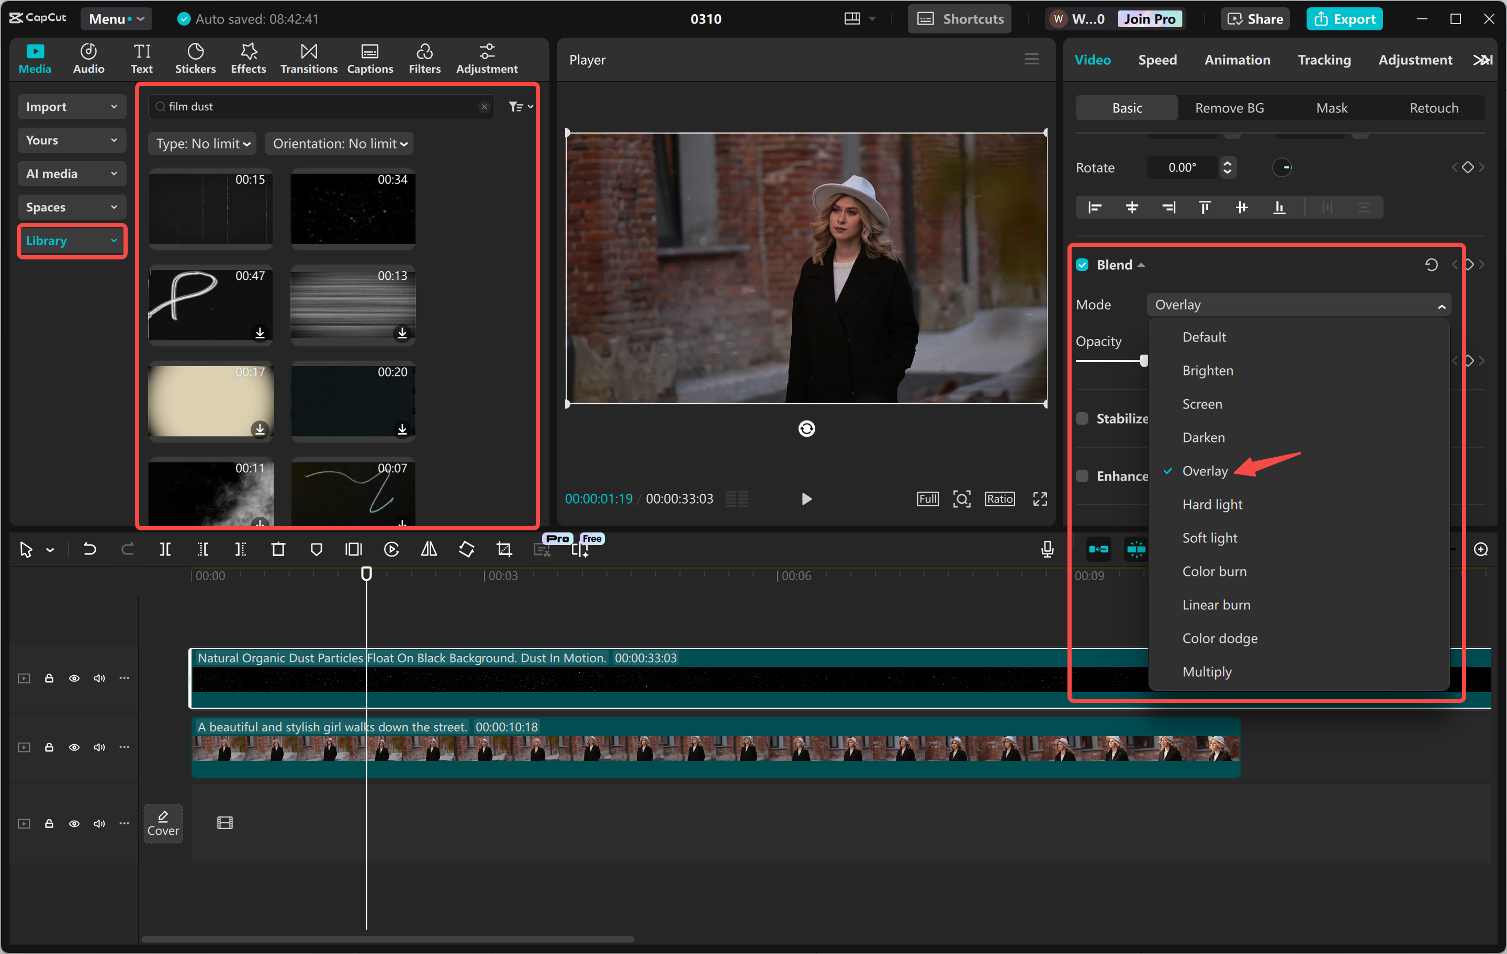Crop the clip using the crop icon
This screenshot has width=1507, height=954.
[x=504, y=549]
